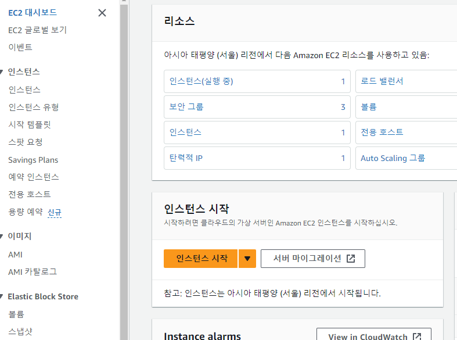Click View in CloudWatch button
This screenshot has height=340, width=457.
374,334
